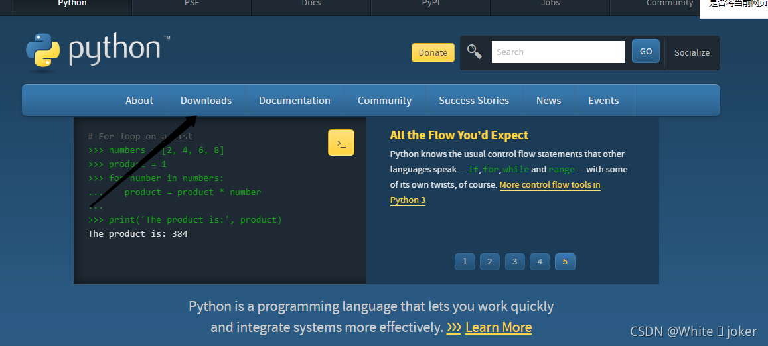Viewport: 768px width, 346px height.
Task: Open the Docs top tab
Action: point(311,4)
